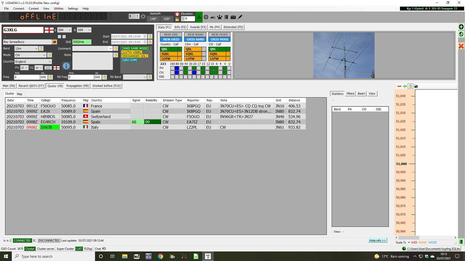Toggle lock next to Band field
The width and height of the screenshot is (465, 261).
click(41, 49)
